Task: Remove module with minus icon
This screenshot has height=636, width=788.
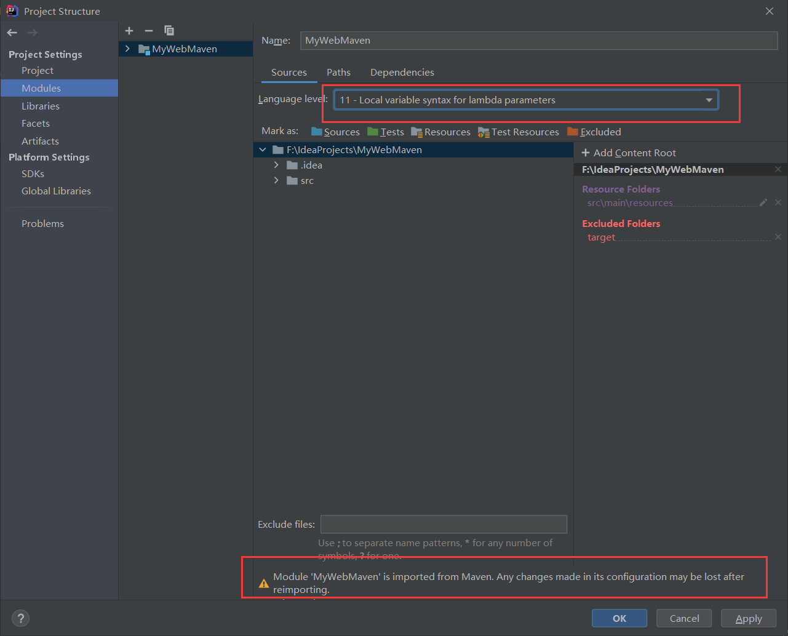Action: click(149, 31)
